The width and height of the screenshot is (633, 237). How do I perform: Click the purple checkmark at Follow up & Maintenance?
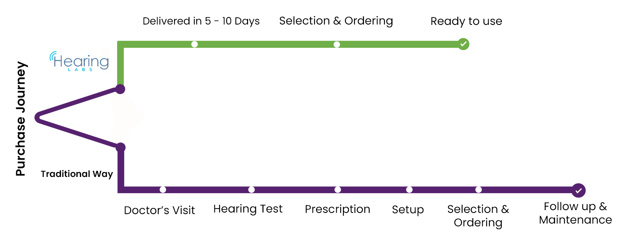click(x=578, y=190)
